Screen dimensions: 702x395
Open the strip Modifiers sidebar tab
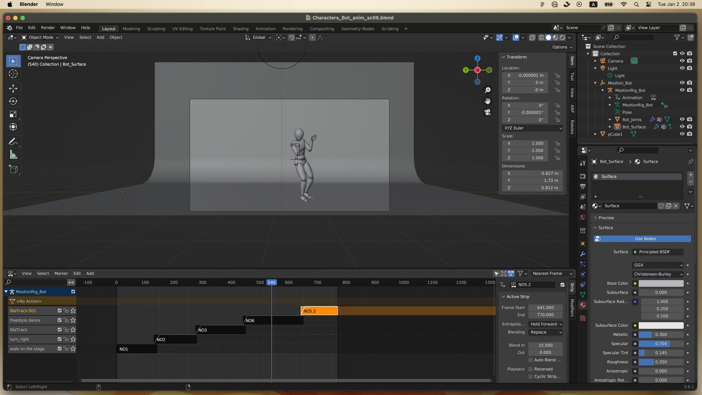pyautogui.click(x=572, y=308)
